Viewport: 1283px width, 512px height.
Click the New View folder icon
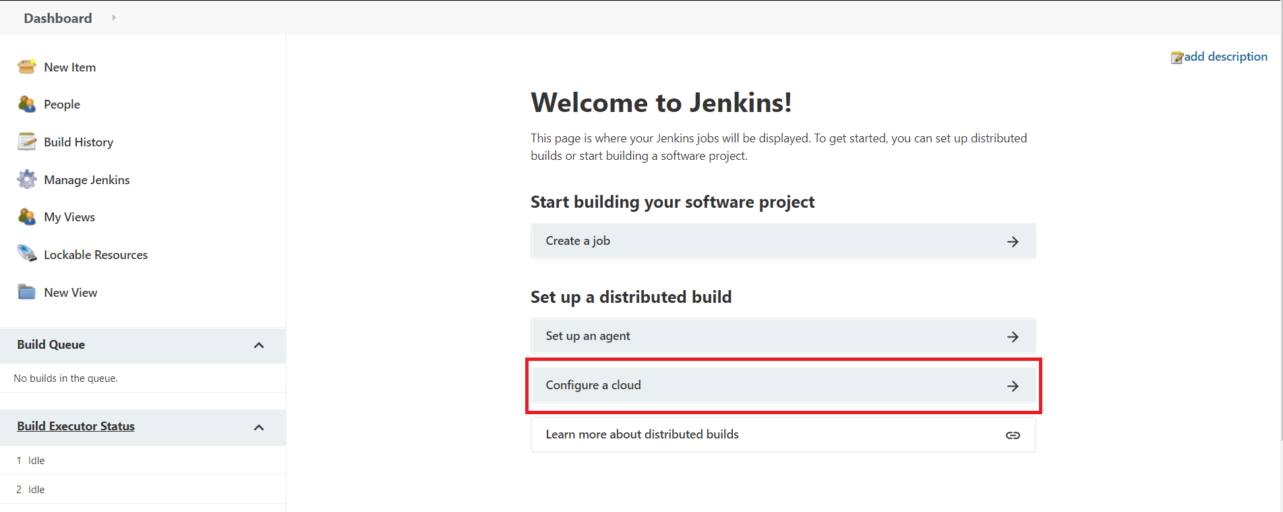tap(27, 292)
